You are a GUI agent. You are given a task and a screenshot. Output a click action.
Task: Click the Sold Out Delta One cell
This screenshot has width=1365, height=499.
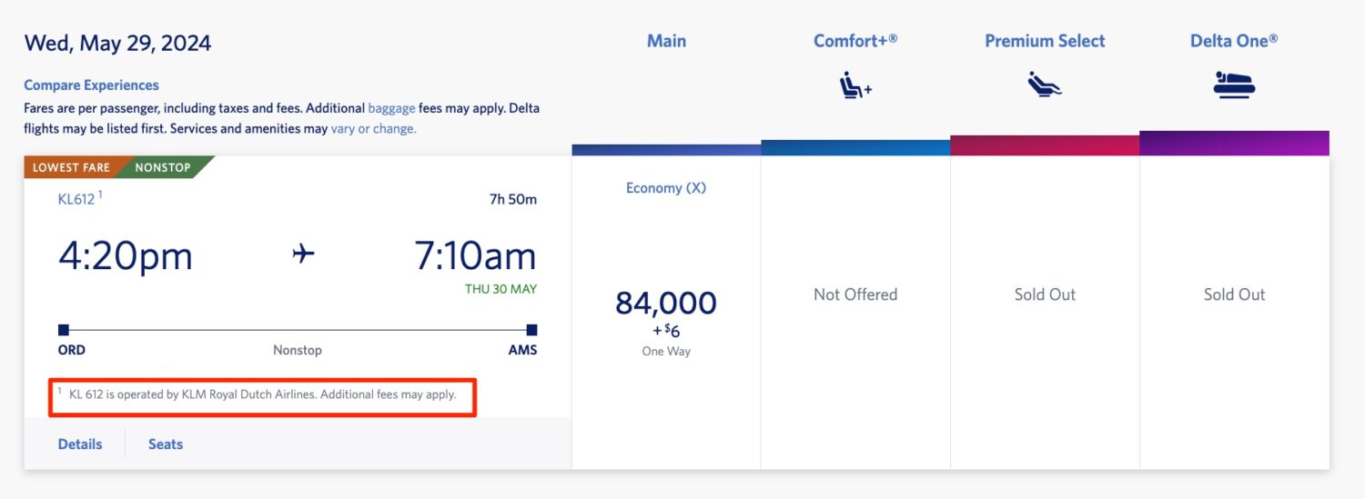(x=1234, y=294)
